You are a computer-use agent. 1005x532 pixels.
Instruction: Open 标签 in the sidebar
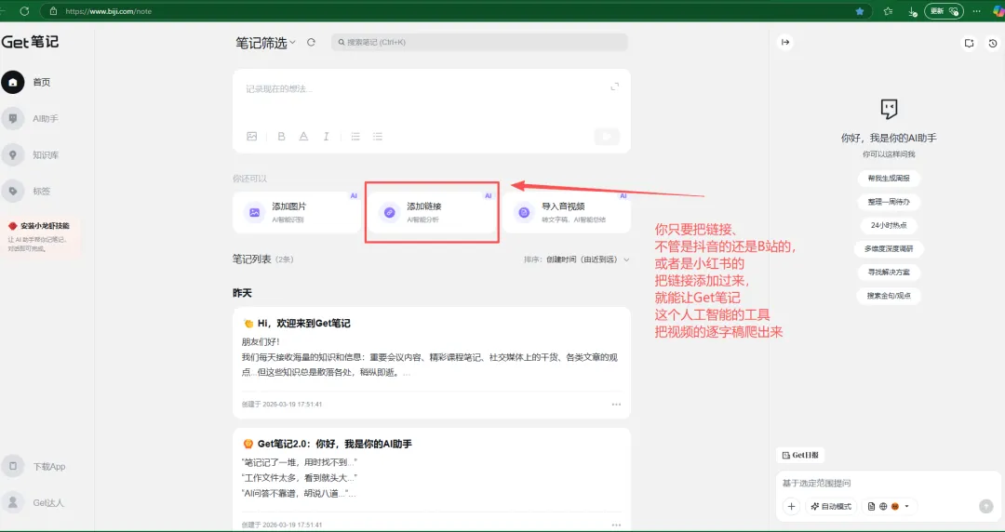click(x=27, y=191)
